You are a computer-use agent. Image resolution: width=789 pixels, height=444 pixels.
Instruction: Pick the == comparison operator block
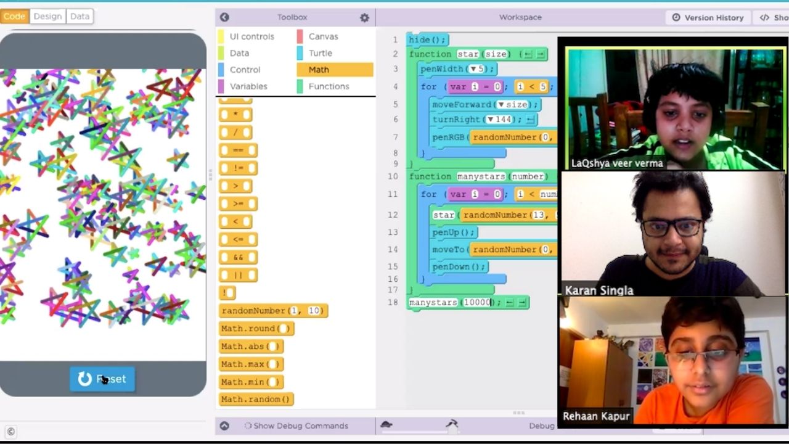click(238, 150)
